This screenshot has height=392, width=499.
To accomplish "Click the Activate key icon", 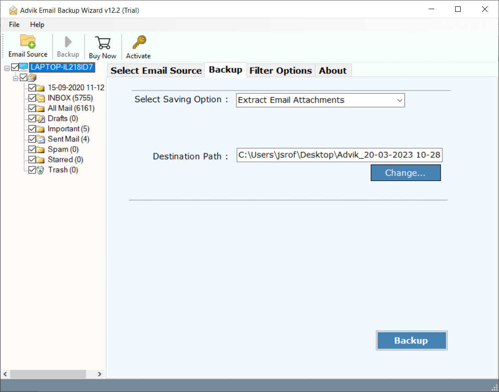I will (139, 42).
